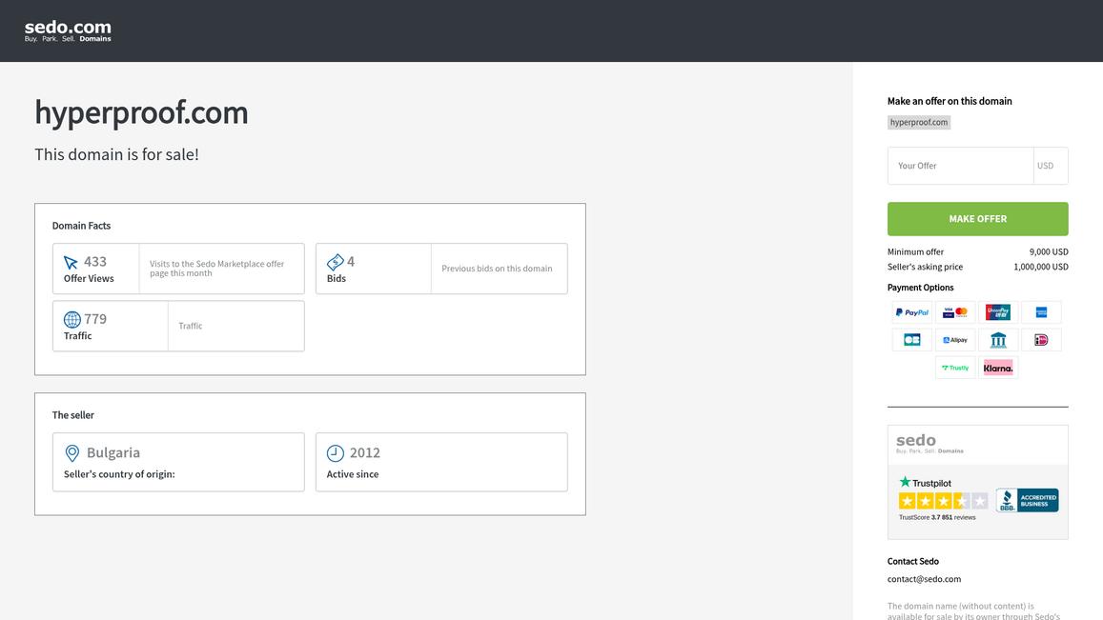Click the hyperproof.com page heading
Screen dimensions: 1103x620
pyautogui.click(x=141, y=113)
